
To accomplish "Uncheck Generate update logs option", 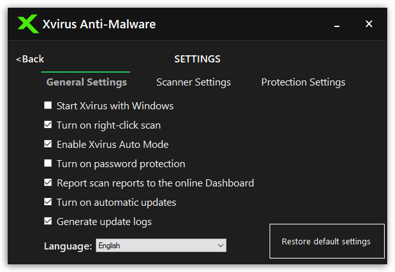I will pos(48,221).
